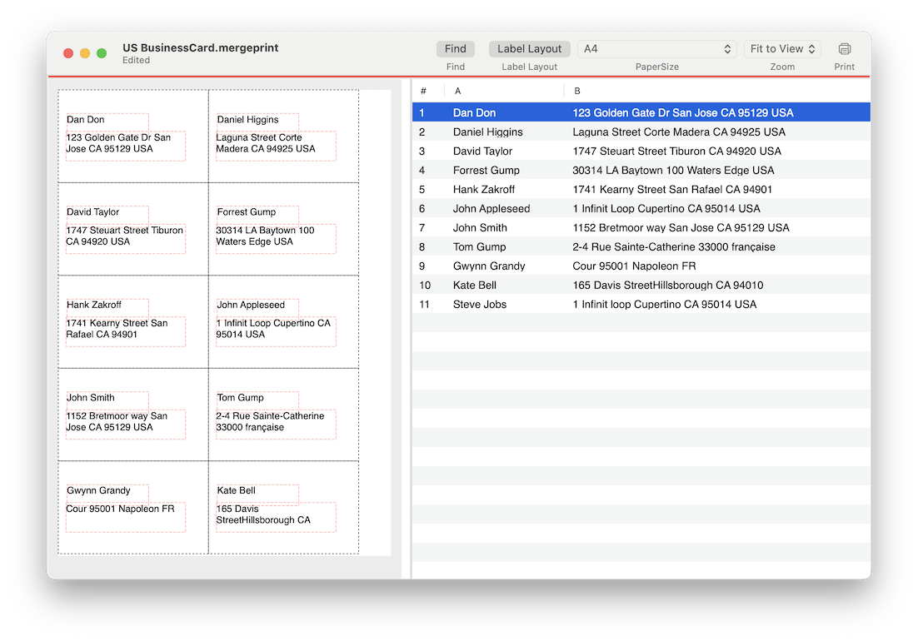Select the Steve Jobs row
The height and width of the screenshot is (641, 918).
(x=480, y=305)
